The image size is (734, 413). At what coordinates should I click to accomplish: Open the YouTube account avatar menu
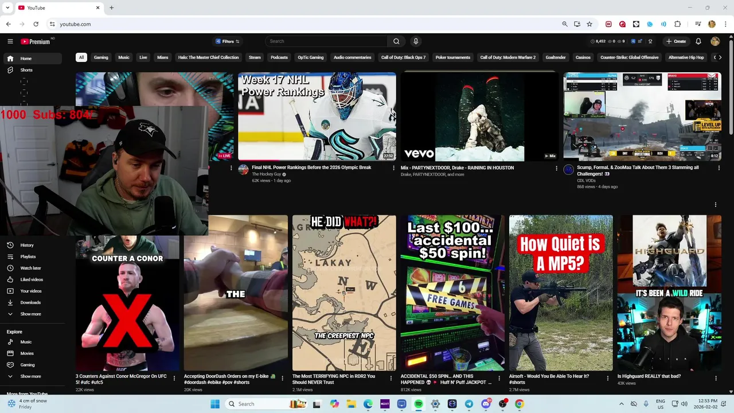click(715, 41)
